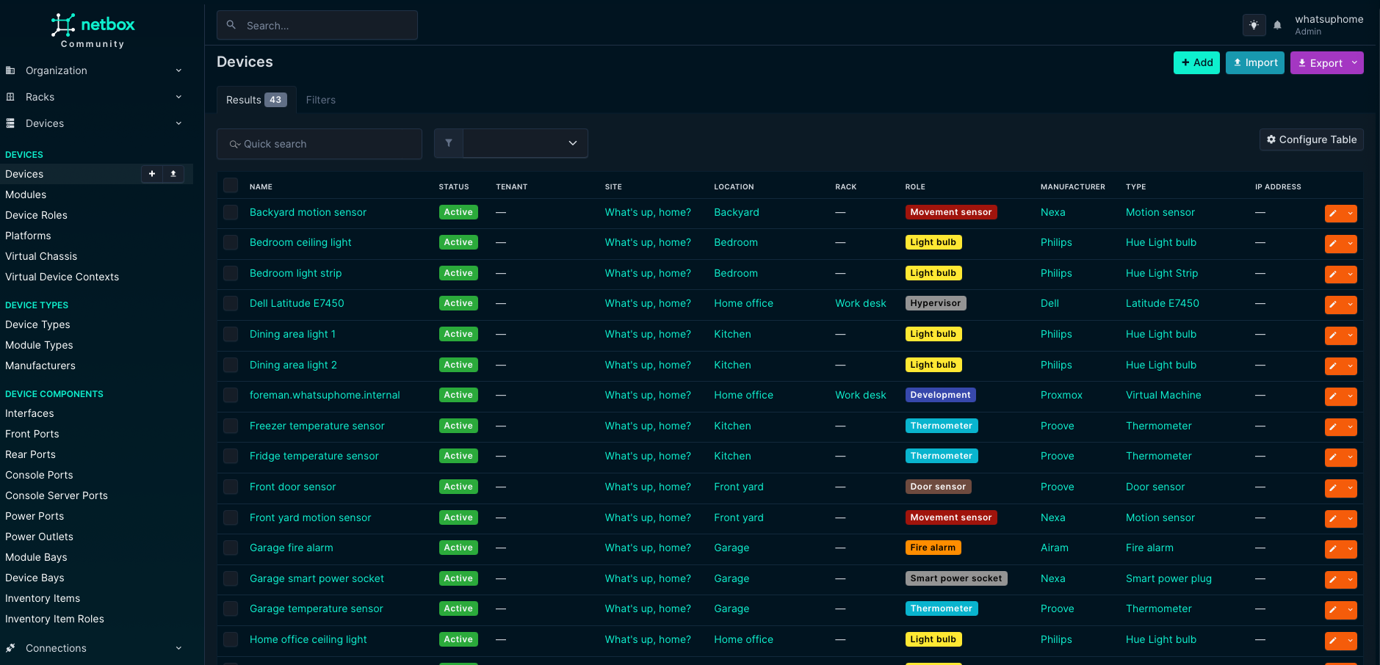
Task: Click the red Movement sensor role badge for Backyard
Action: coord(950,212)
